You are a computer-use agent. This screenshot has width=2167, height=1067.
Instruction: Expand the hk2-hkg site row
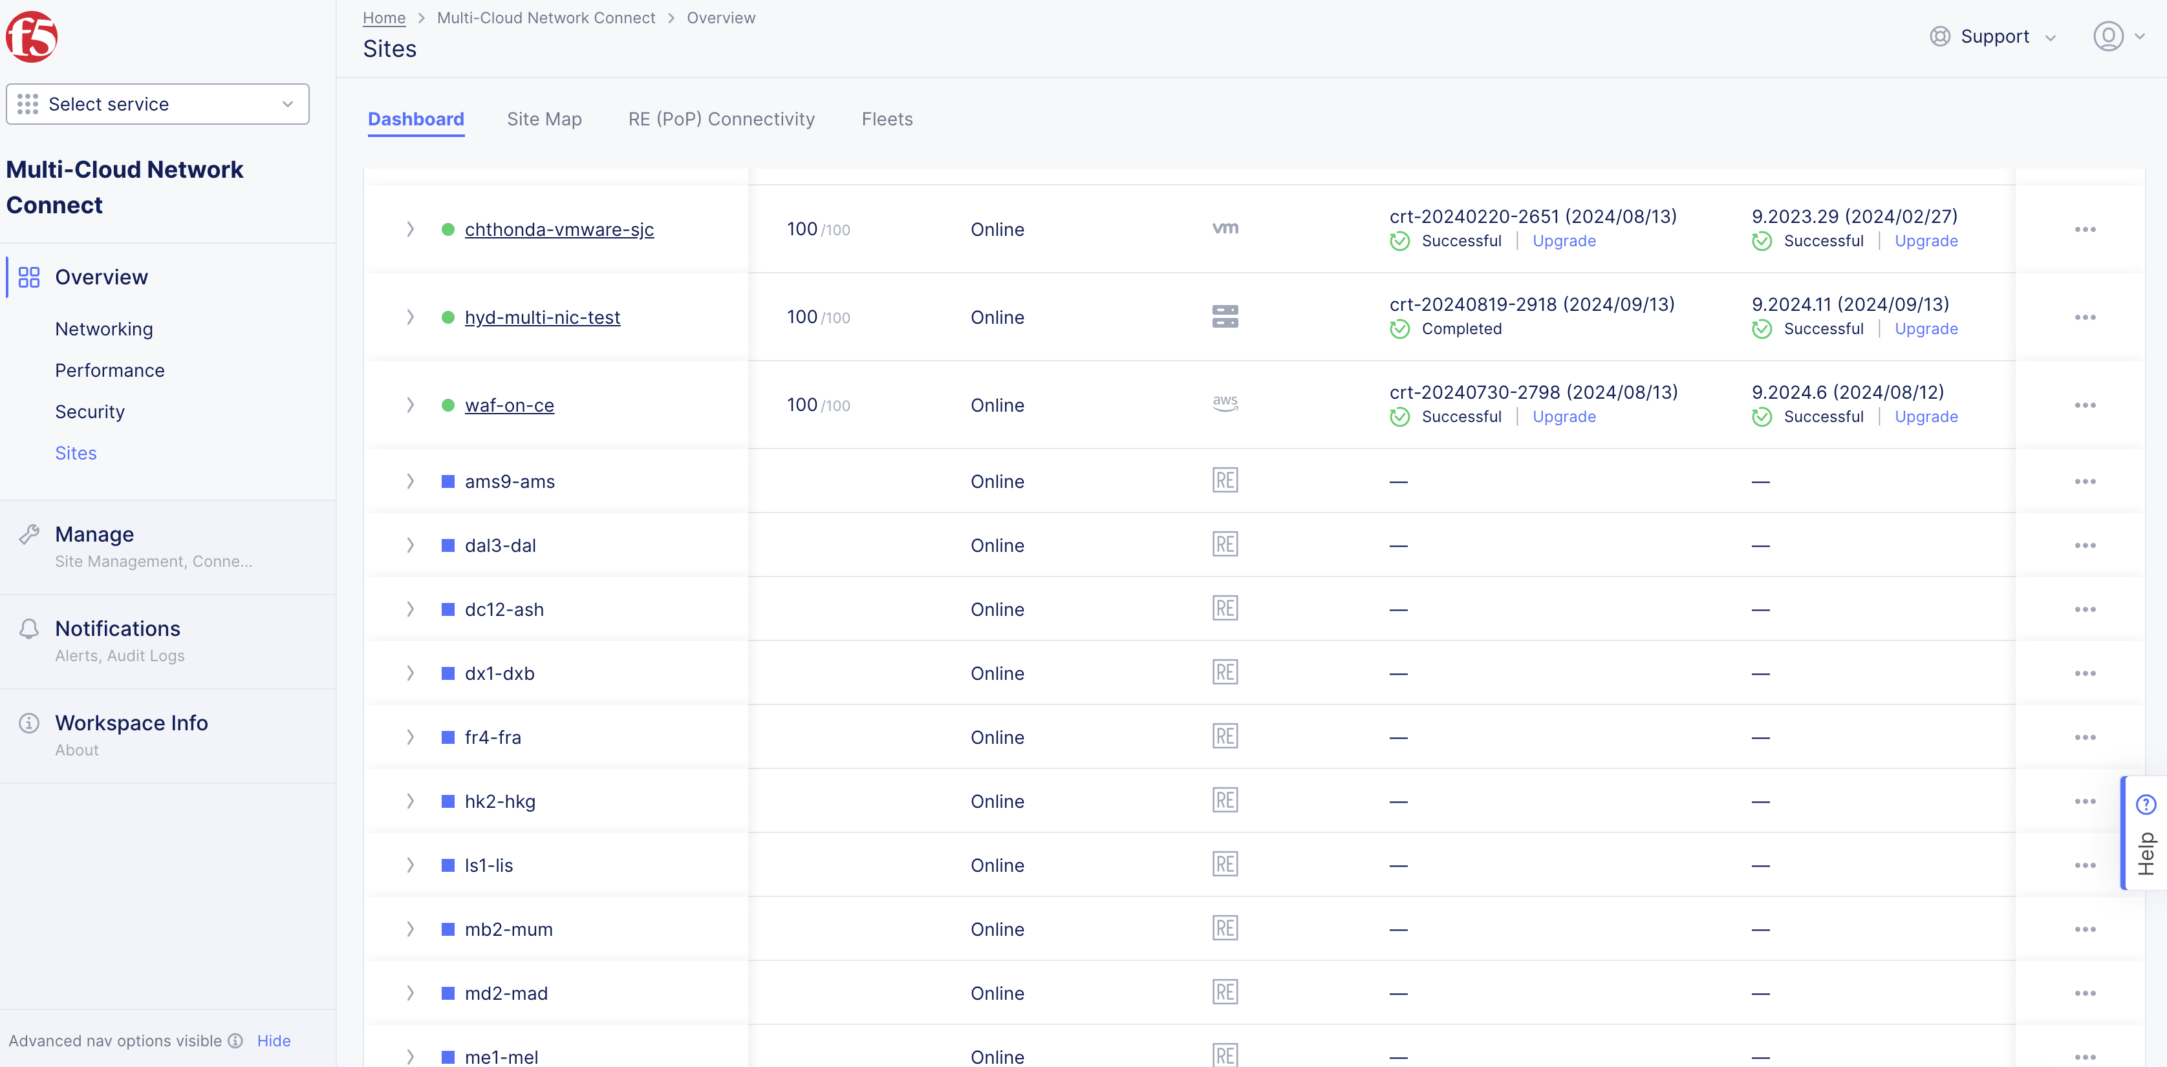pyautogui.click(x=411, y=801)
